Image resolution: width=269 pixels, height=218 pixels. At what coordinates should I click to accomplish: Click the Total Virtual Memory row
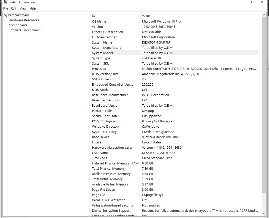coord(175,179)
